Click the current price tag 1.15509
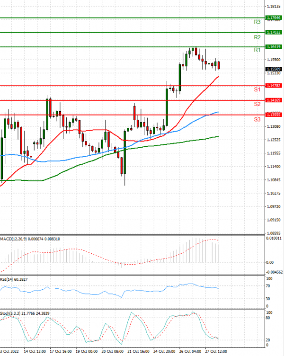 coord(274,69)
